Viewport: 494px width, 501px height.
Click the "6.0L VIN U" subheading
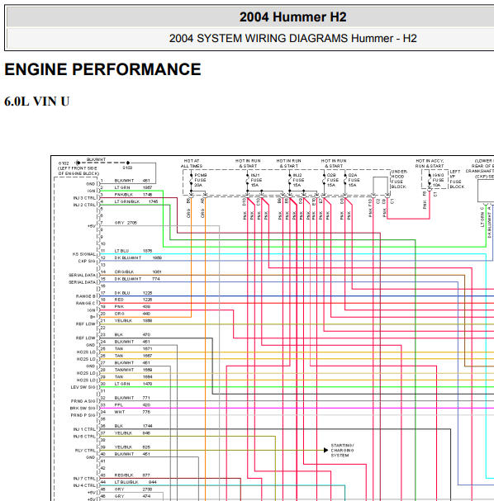coord(37,102)
